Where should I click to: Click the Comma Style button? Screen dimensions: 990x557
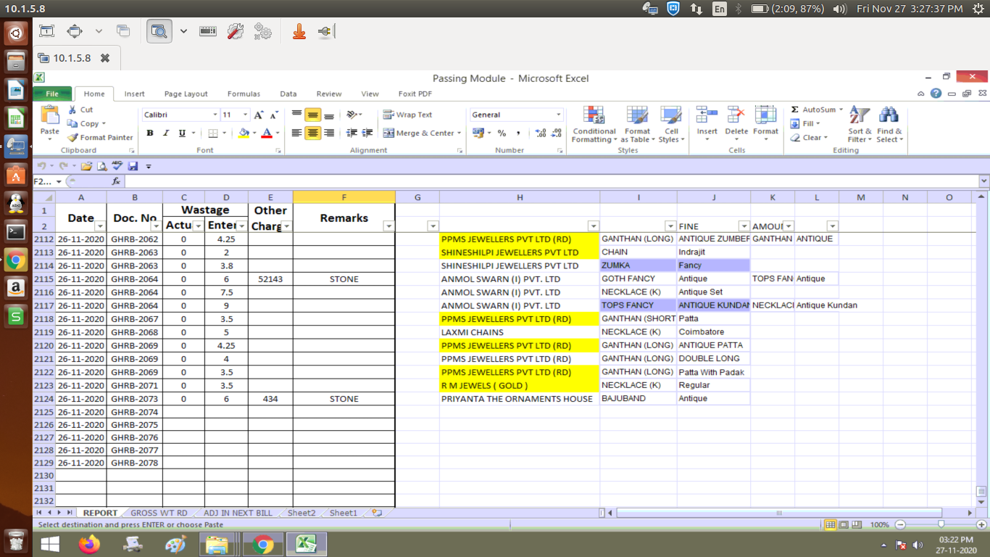coord(519,133)
